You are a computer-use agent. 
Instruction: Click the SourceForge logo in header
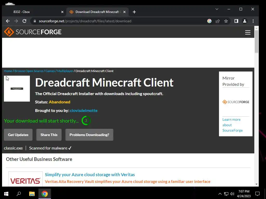(x=32, y=32)
